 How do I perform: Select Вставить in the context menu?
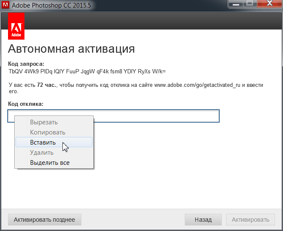coord(54,142)
